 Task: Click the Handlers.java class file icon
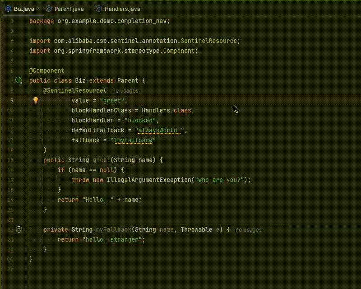99,9
